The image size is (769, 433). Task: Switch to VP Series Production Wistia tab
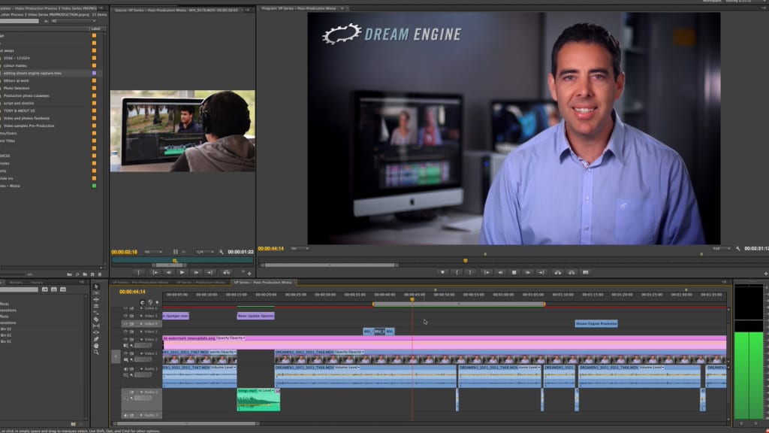pyautogui.click(x=201, y=283)
